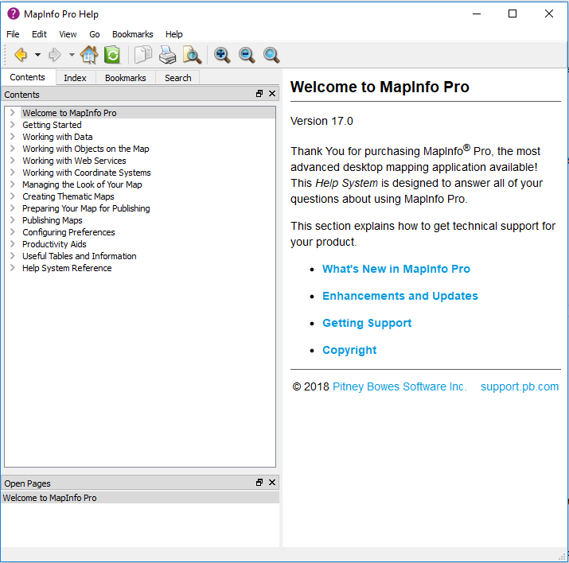Go to the Home page icon
Viewport: 569px width, 563px height.
(x=89, y=55)
